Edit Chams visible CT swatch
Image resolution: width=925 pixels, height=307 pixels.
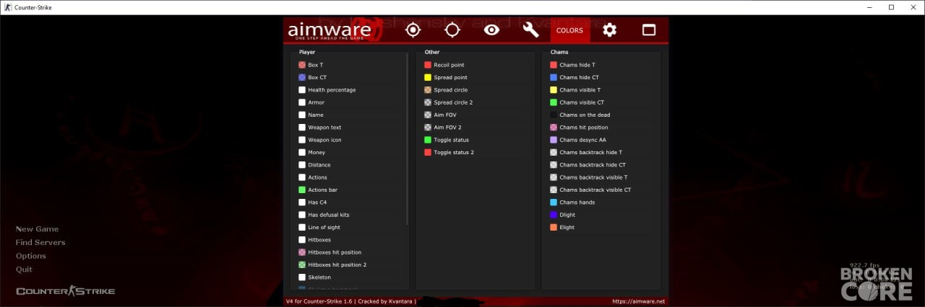554,102
